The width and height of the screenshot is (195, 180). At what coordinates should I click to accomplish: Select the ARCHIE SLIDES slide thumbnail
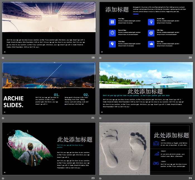coord(49,88)
